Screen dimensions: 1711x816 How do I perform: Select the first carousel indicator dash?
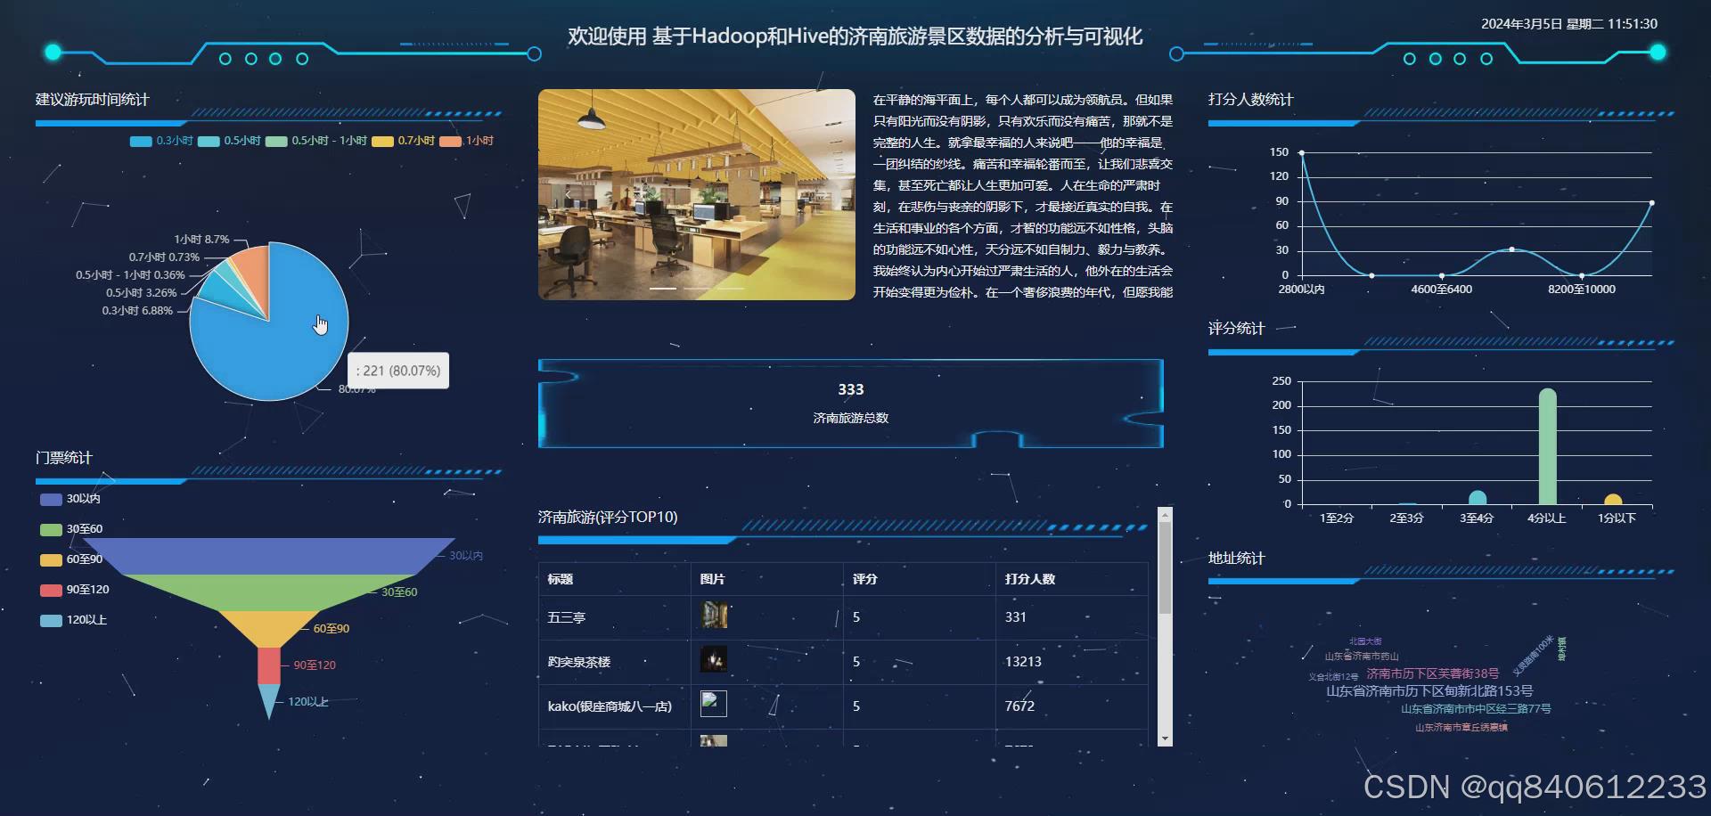pos(662,289)
